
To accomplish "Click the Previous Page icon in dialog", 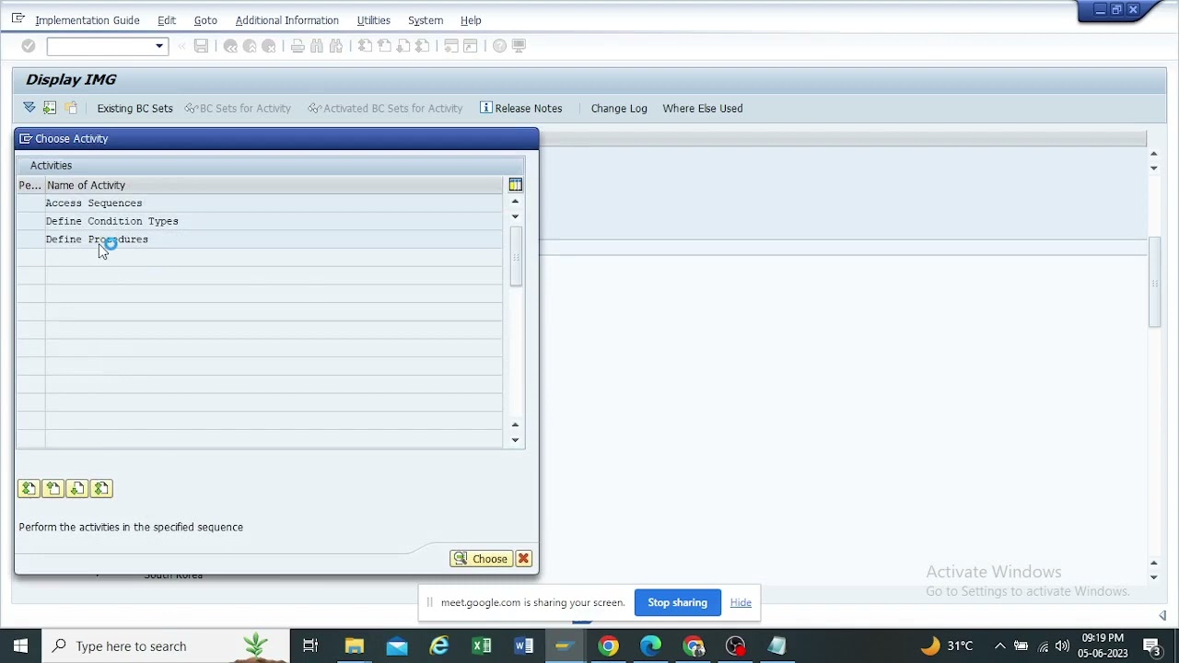I will 53,489.
